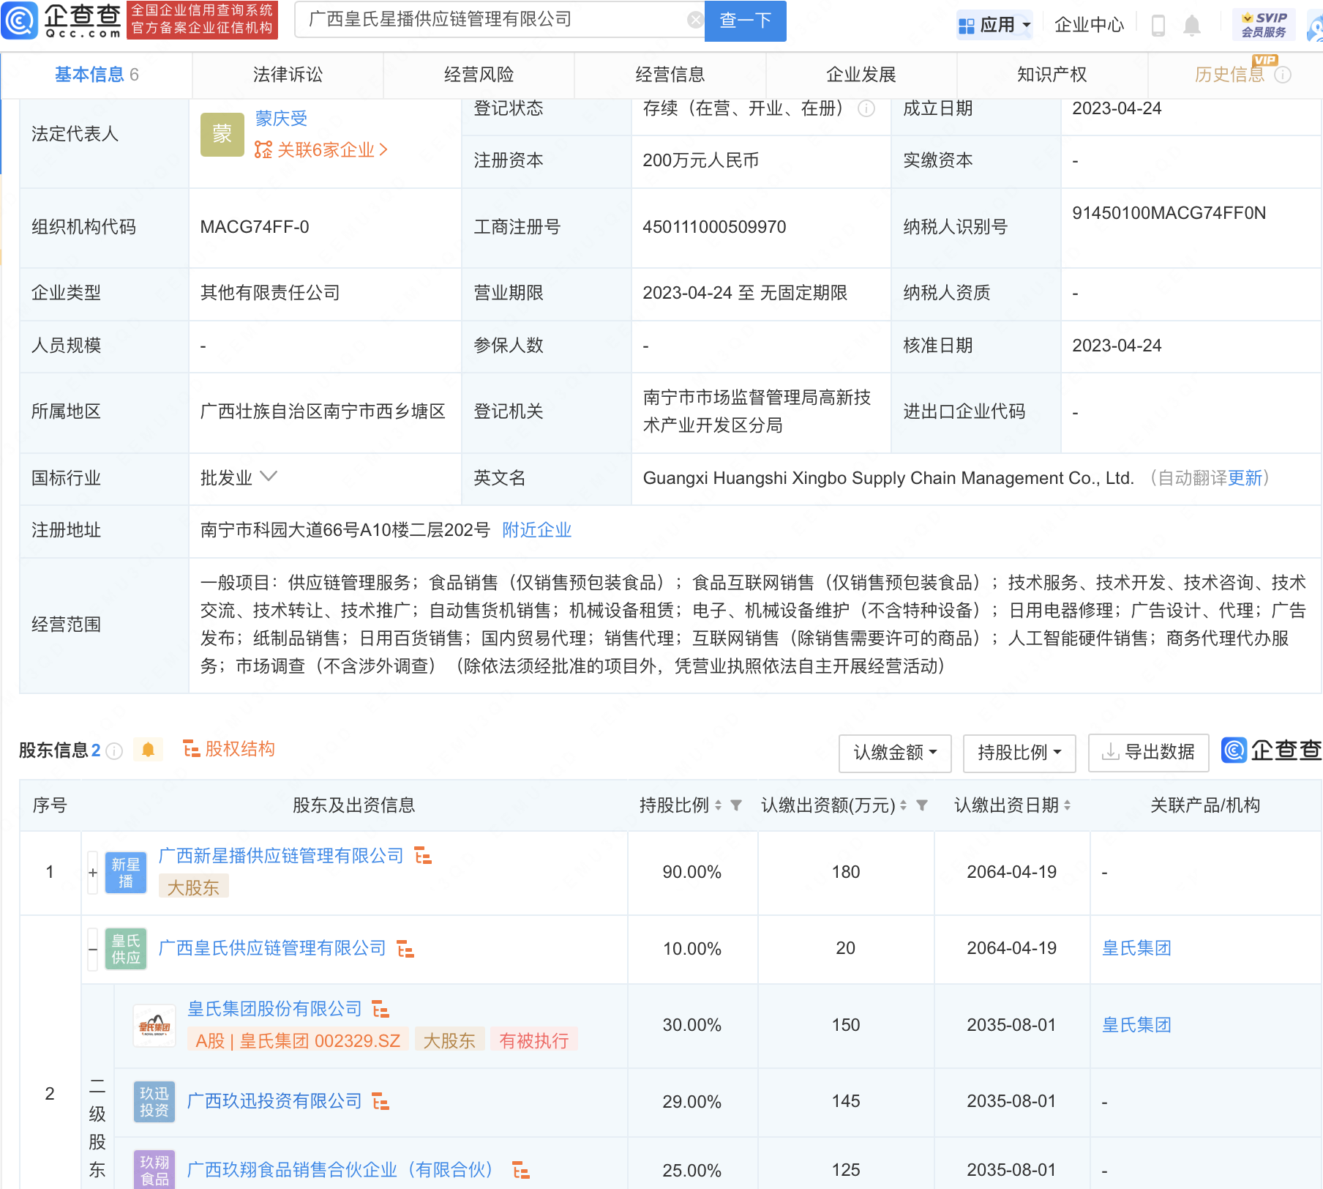Screen dimensions: 1323x1189
Task: Click 更新 translation update link
Action: pyautogui.click(x=1245, y=478)
